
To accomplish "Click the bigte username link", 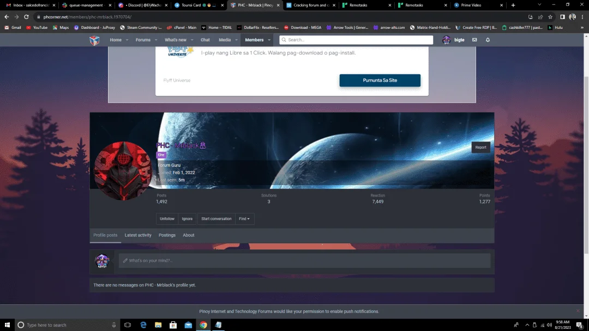I will click(x=459, y=40).
